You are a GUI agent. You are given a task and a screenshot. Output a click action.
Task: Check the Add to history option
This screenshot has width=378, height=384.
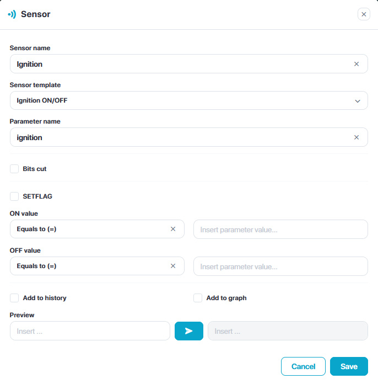(14, 298)
